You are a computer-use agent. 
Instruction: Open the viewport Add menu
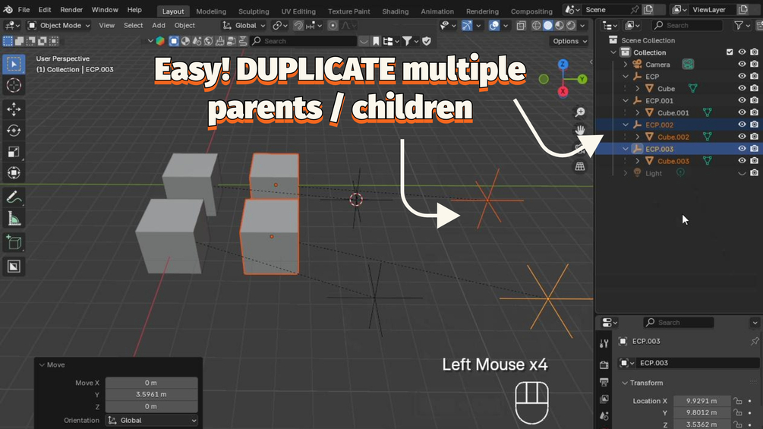point(159,25)
